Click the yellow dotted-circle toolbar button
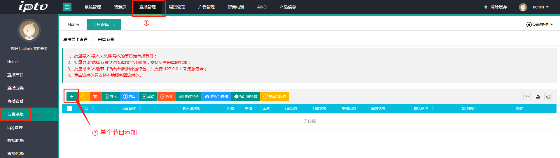560x158 pixels. coord(83,96)
